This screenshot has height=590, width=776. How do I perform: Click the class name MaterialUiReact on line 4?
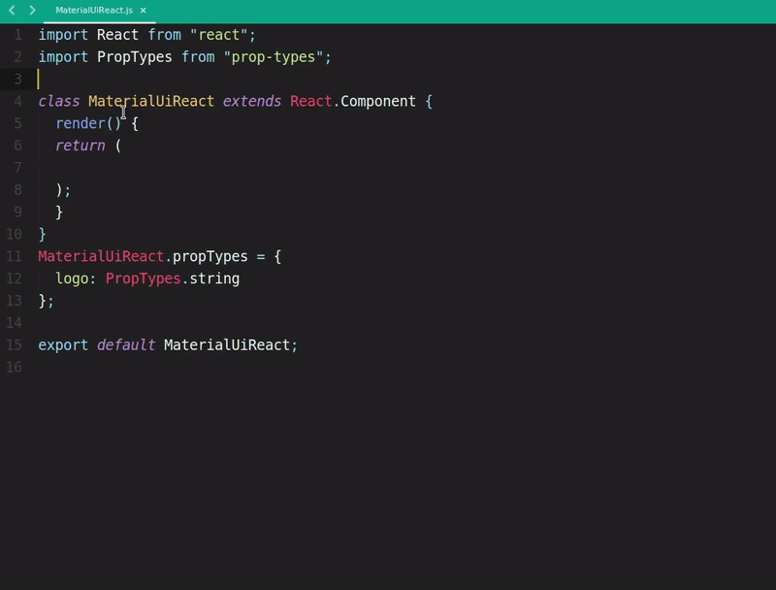[x=150, y=102]
